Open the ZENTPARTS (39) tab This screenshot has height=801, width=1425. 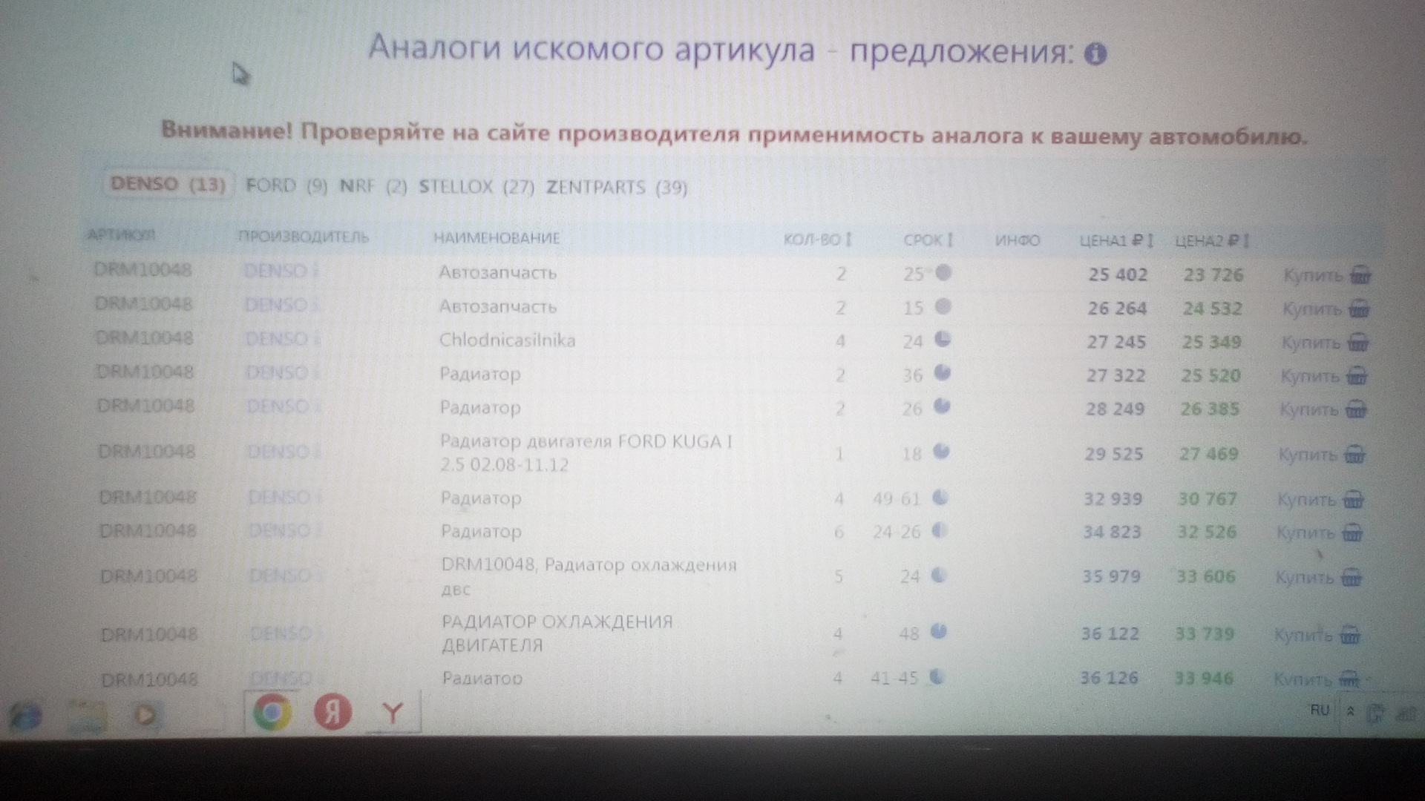pos(617,188)
